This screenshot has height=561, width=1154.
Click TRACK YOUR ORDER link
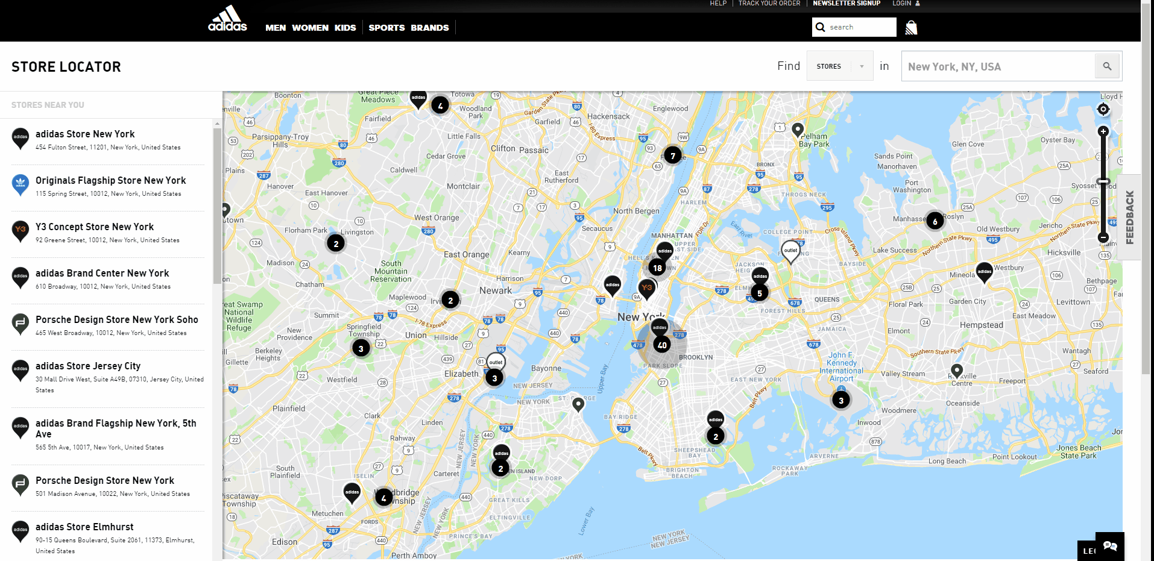(x=769, y=4)
